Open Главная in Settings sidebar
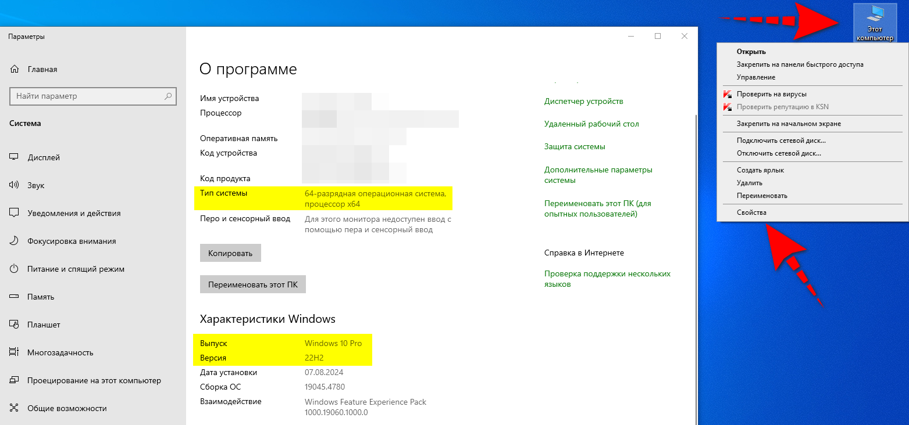Screen dimensions: 909x425 (x=93, y=69)
